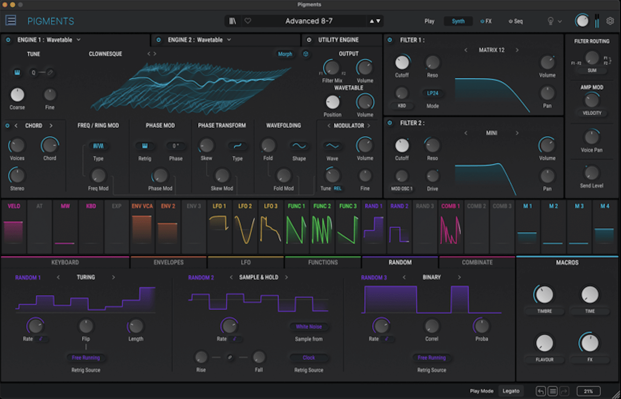This screenshot has width=621, height=399.
Task: Open Random 2 Clock retrig source dropdown
Action: pyautogui.click(x=309, y=357)
